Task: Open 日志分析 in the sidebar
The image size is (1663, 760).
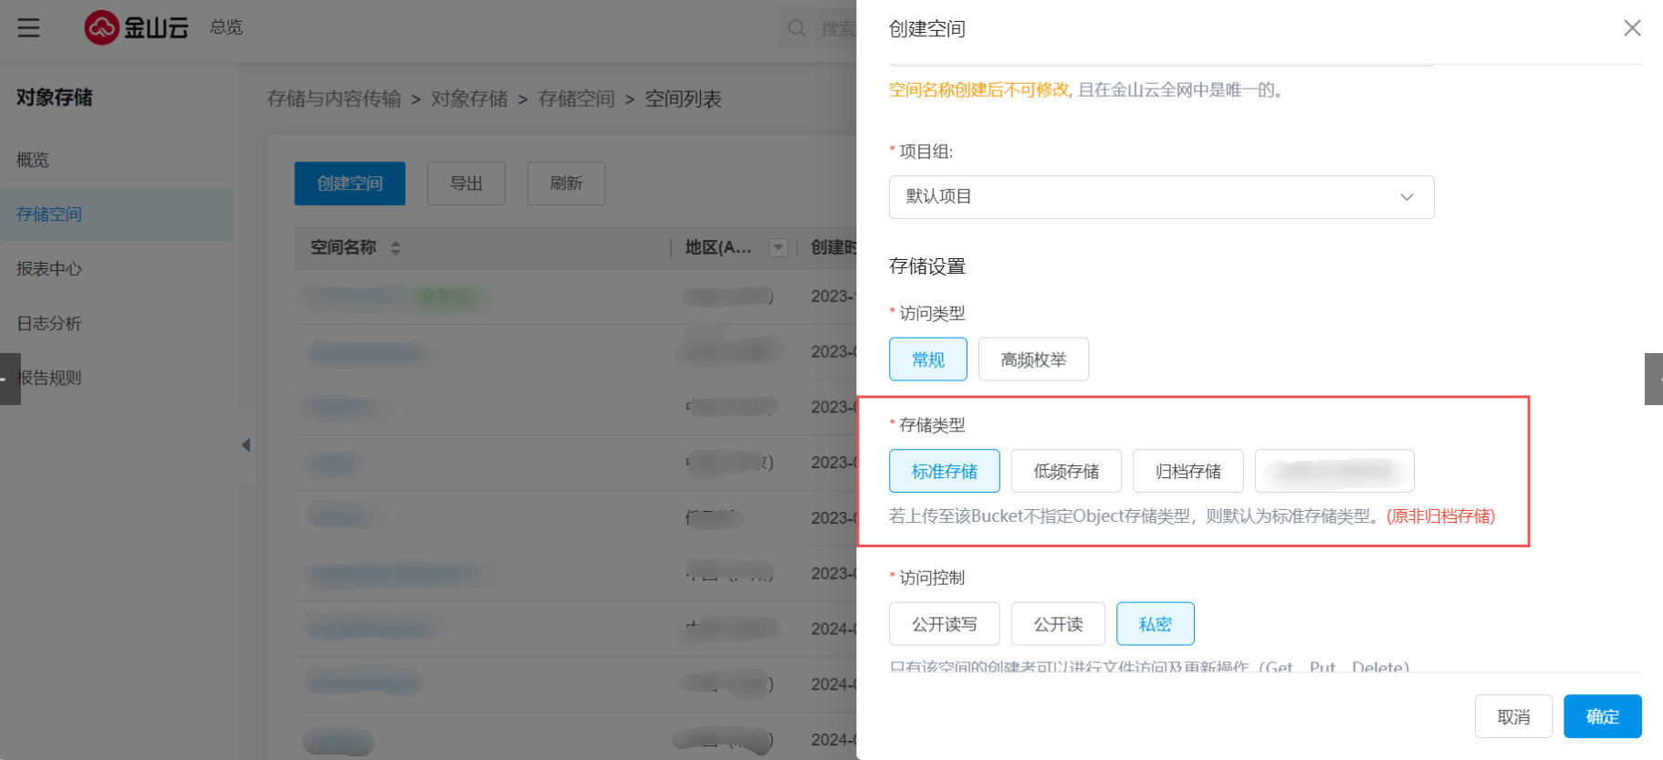Action: [49, 324]
